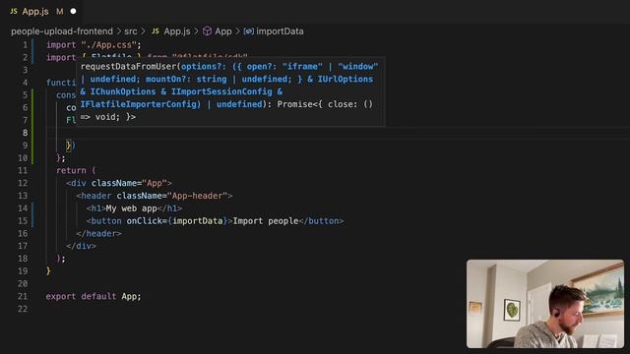Click the webcam video overlay

click(545, 304)
